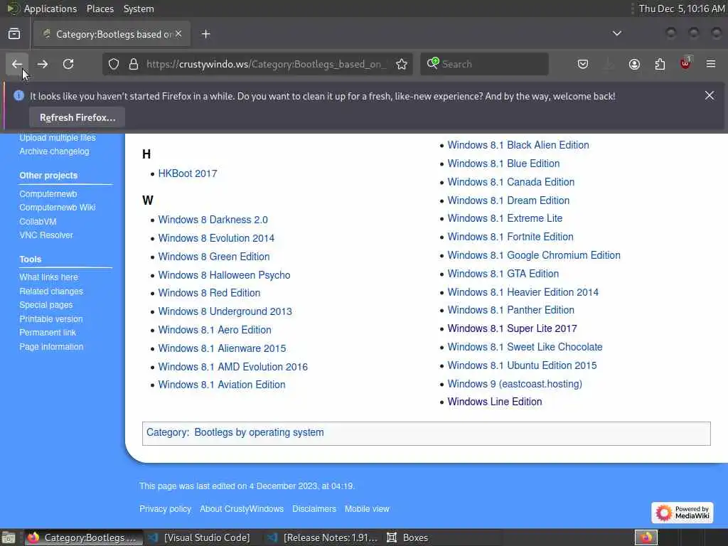The image size is (728, 546).
Task: Click Powered by MediaWiki badge
Action: click(x=682, y=512)
